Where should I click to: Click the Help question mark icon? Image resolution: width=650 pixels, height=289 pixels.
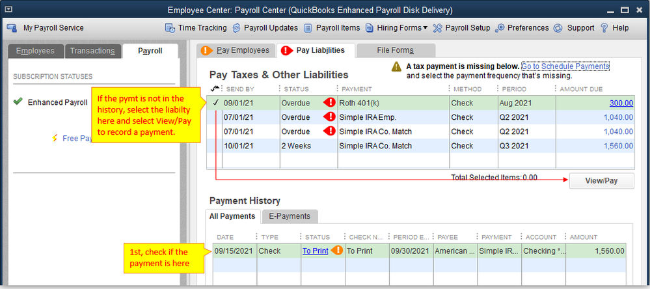tap(604, 28)
